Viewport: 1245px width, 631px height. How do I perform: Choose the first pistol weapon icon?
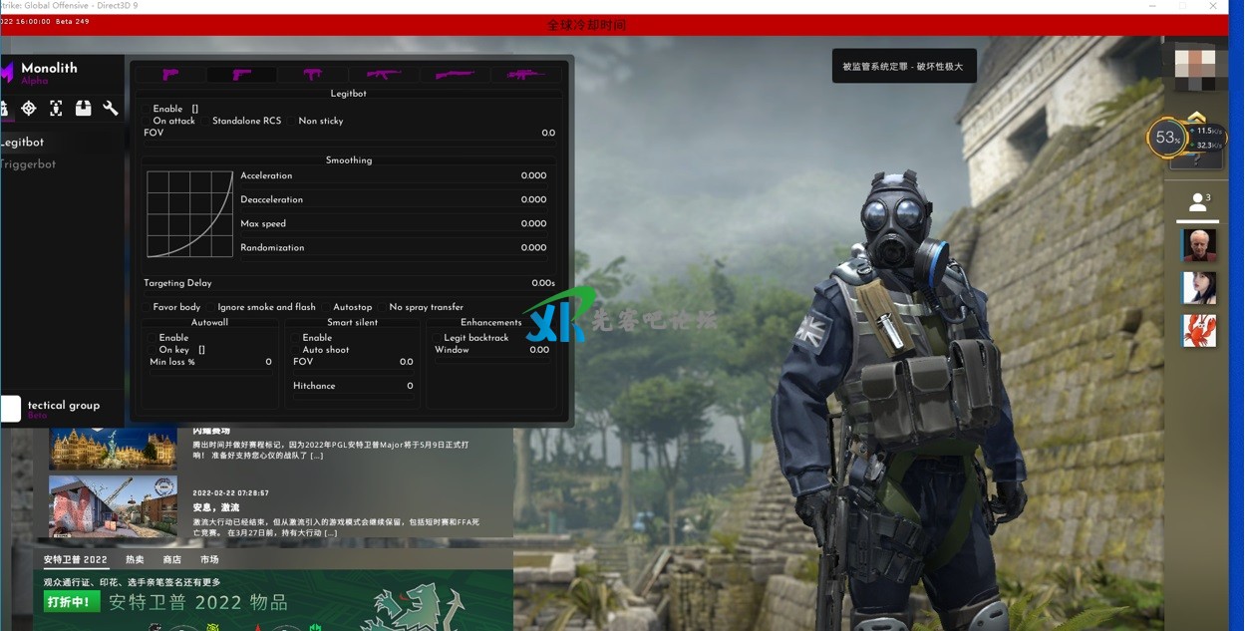tap(170, 74)
